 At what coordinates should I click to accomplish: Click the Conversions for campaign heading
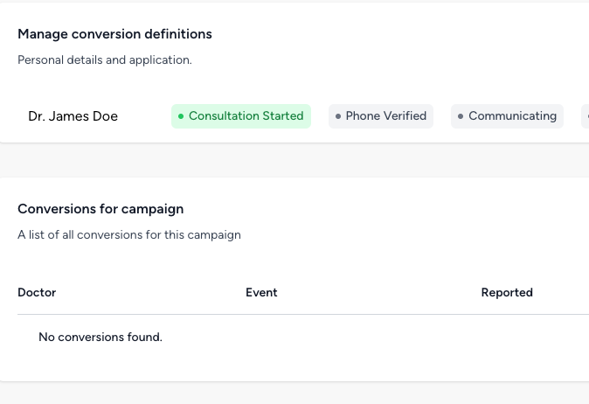coord(100,209)
